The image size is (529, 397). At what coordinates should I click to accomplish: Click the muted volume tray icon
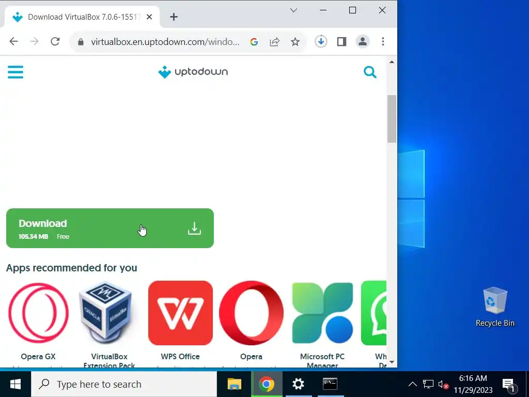[443, 384]
